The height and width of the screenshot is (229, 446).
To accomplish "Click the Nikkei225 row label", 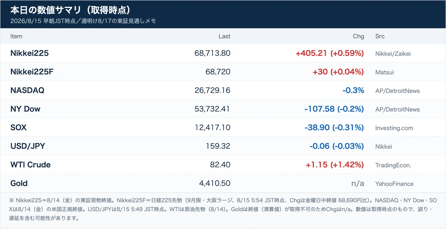I will (x=29, y=53).
